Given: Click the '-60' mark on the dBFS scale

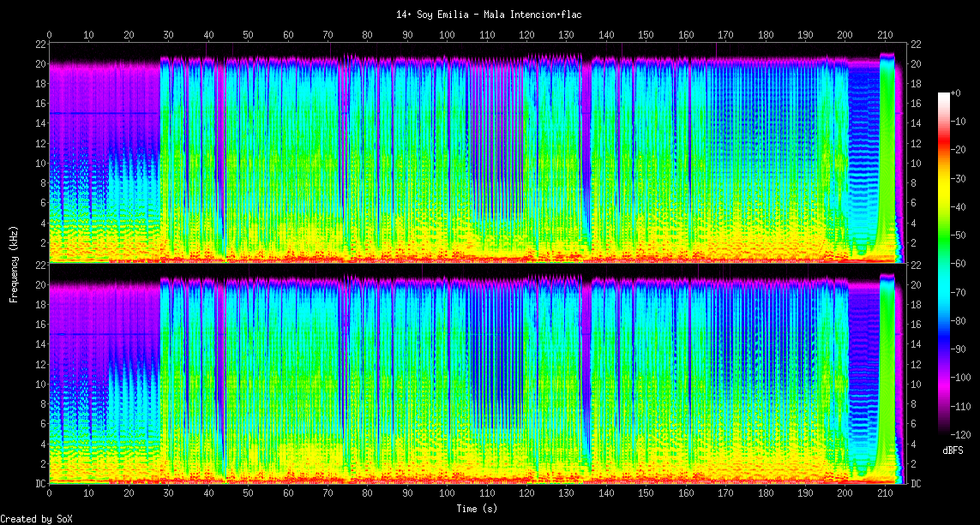Looking at the screenshot, I should pos(959,263).
